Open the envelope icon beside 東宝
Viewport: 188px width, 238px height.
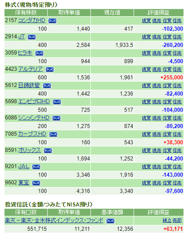click(x=36, y=183)
